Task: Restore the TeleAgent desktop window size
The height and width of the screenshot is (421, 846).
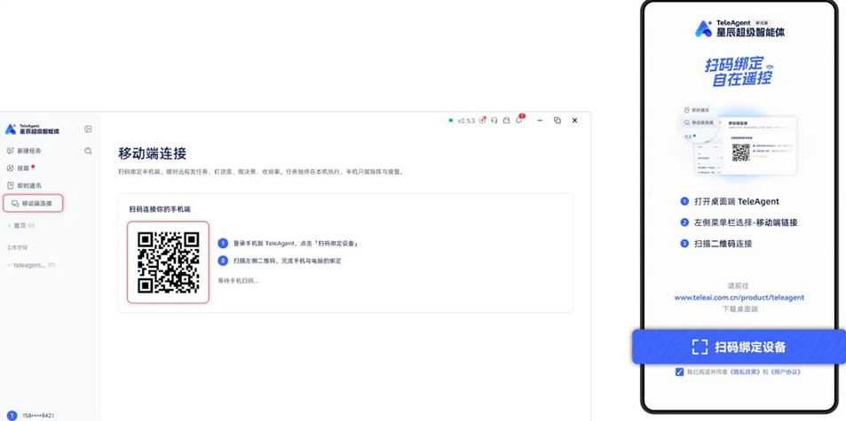Action: point(557,121)
